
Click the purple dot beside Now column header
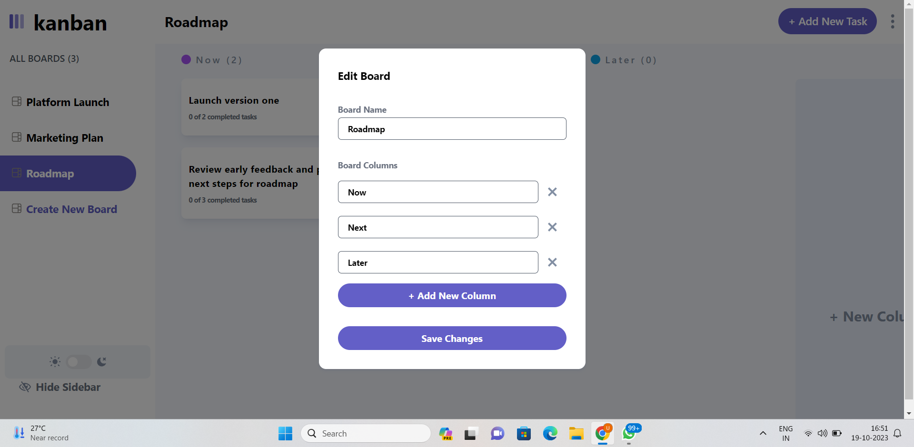(x=186, y=59)
